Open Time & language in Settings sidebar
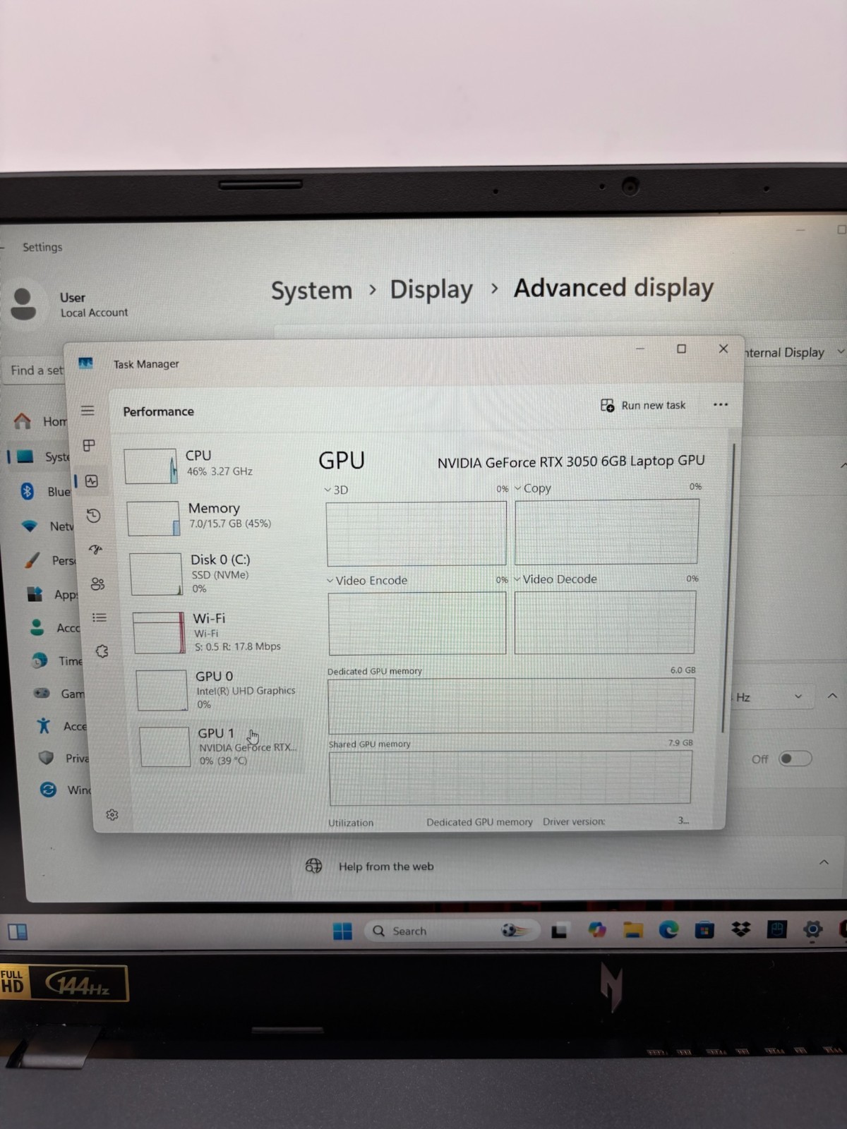Screen dimensions: 847x1129 pos(58,660)
